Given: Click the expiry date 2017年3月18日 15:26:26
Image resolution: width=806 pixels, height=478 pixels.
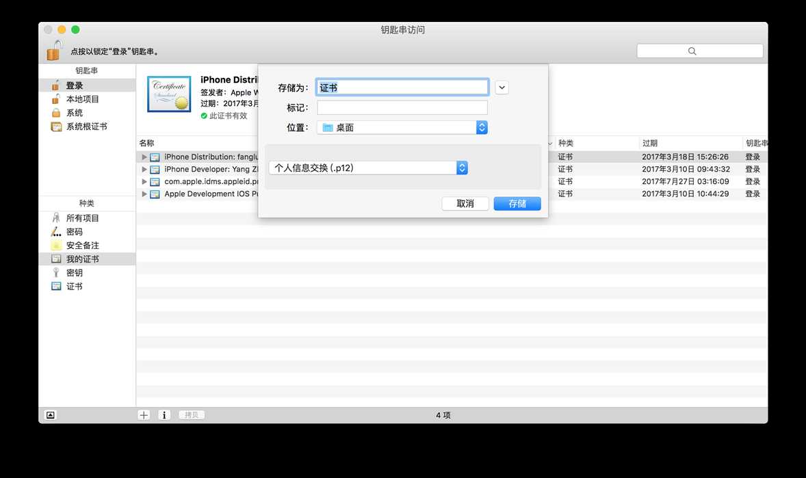Looking at the screenshot, I should click(685, 157).
